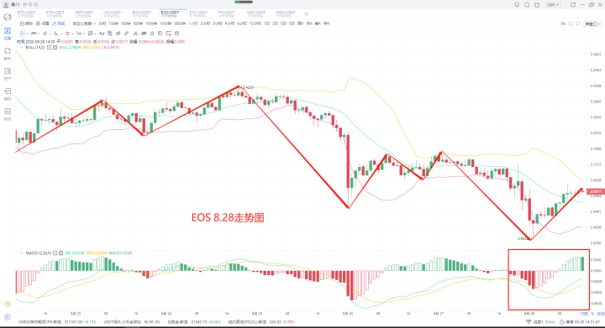Select the 15-minute timeframe

pos(166,23)
